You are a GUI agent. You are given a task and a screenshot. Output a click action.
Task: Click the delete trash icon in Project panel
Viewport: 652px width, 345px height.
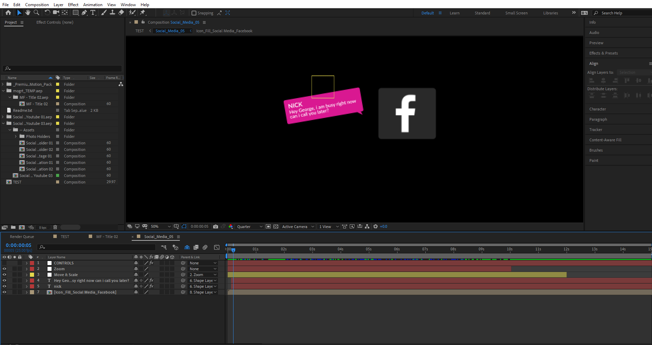pyautogui.click(x=55, y=227)
